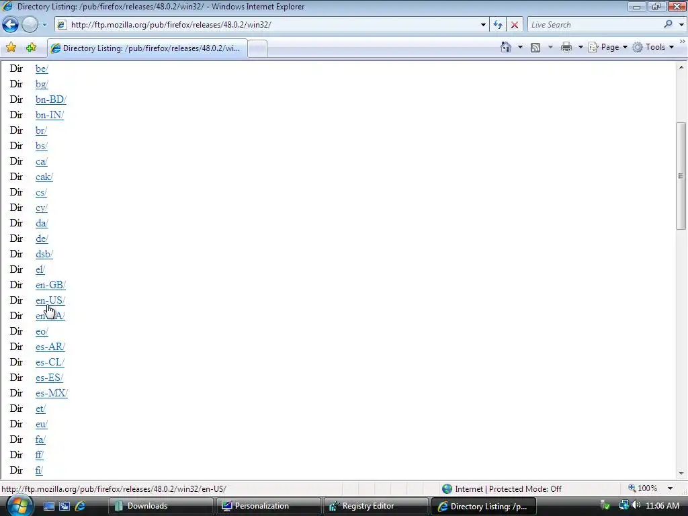Screen dimensions: 688x516
Task: Open the eo/ directory link
Action: [x=42, y=331]
